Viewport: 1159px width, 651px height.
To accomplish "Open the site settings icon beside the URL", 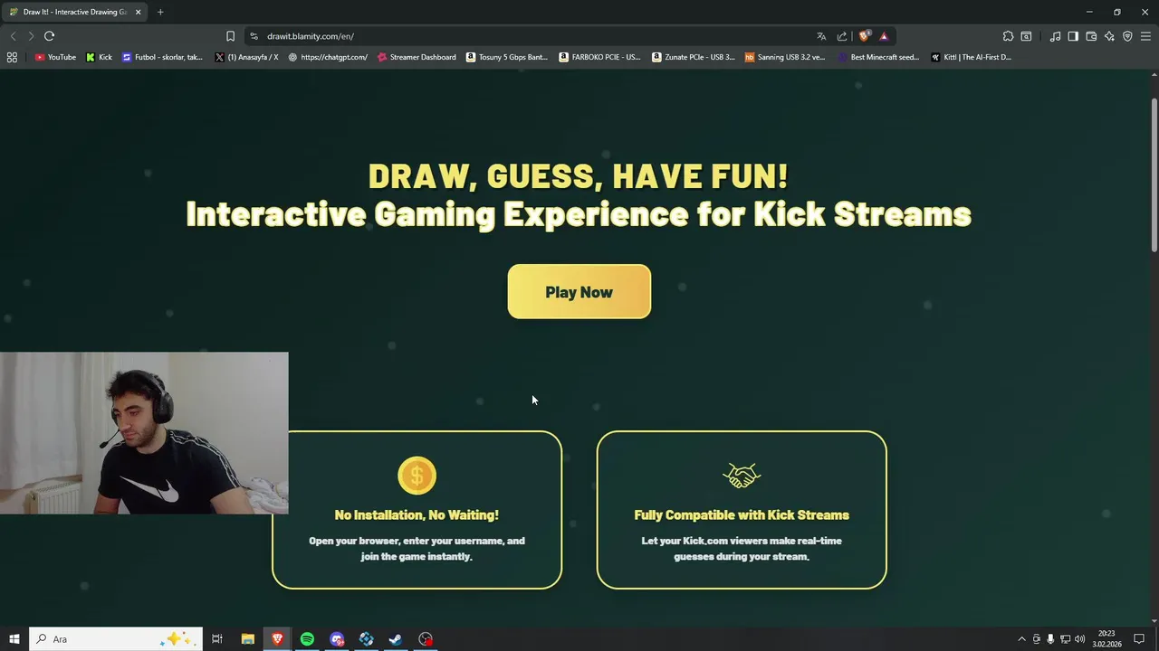I will pyautogui.click(x=254, y=36).
